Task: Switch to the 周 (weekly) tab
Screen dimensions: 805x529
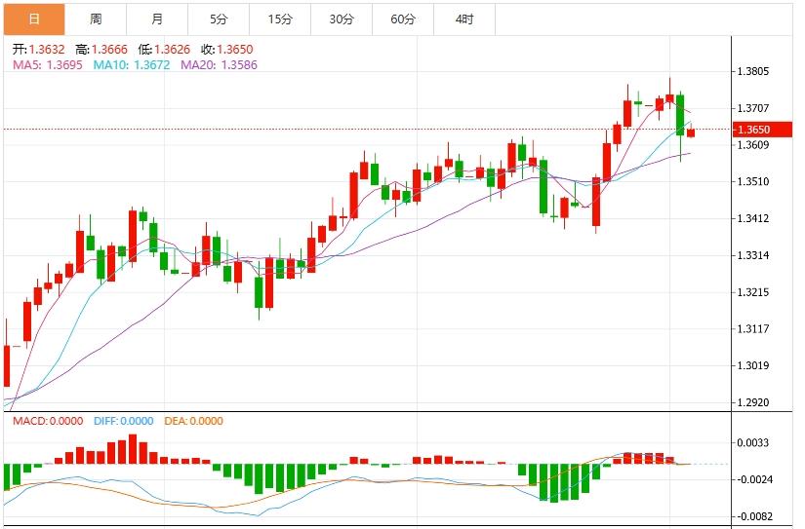Action: (96, 19)
